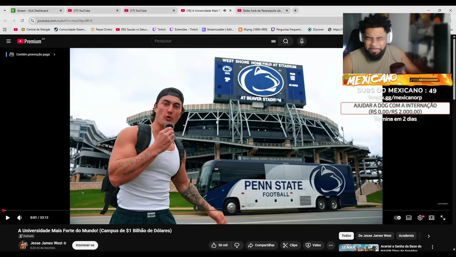456x257 pixels.
Task: Open Discover bookmark
Action: coord(316,30)
